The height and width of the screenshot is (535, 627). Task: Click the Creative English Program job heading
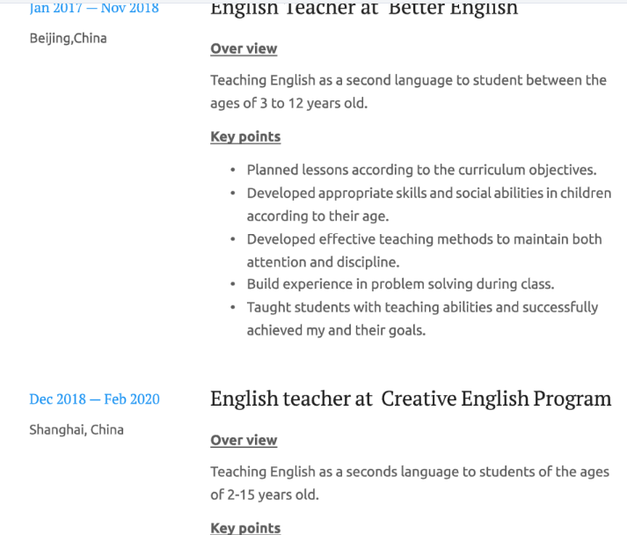point(411,399)
